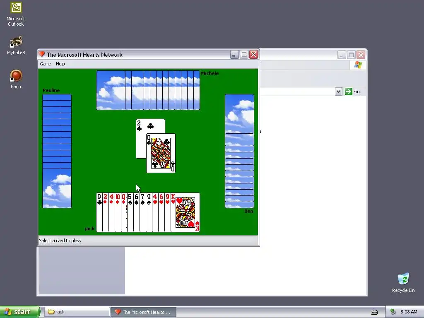The height and width of the screenshot is (318, 424).
Task: Select the 2 of diamonds card
Action: tap(106, 212)
